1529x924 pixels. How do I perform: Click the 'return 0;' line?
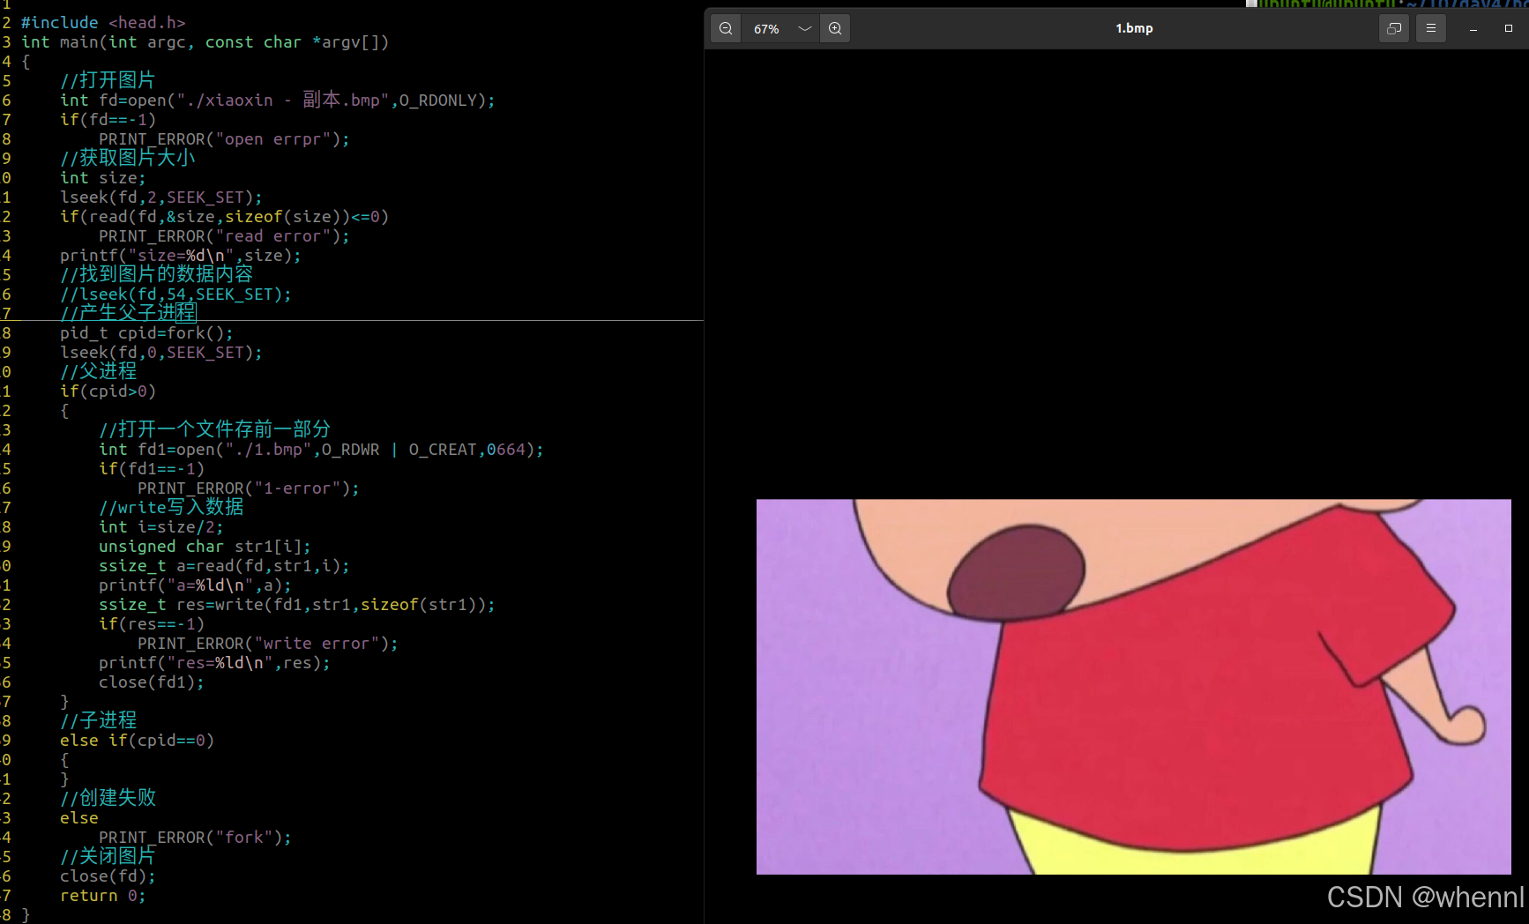point(102,895)
